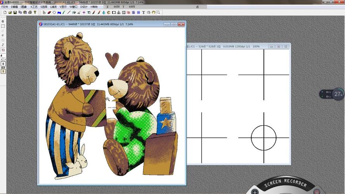Open the F文件 menu

(x=5, y=7)
